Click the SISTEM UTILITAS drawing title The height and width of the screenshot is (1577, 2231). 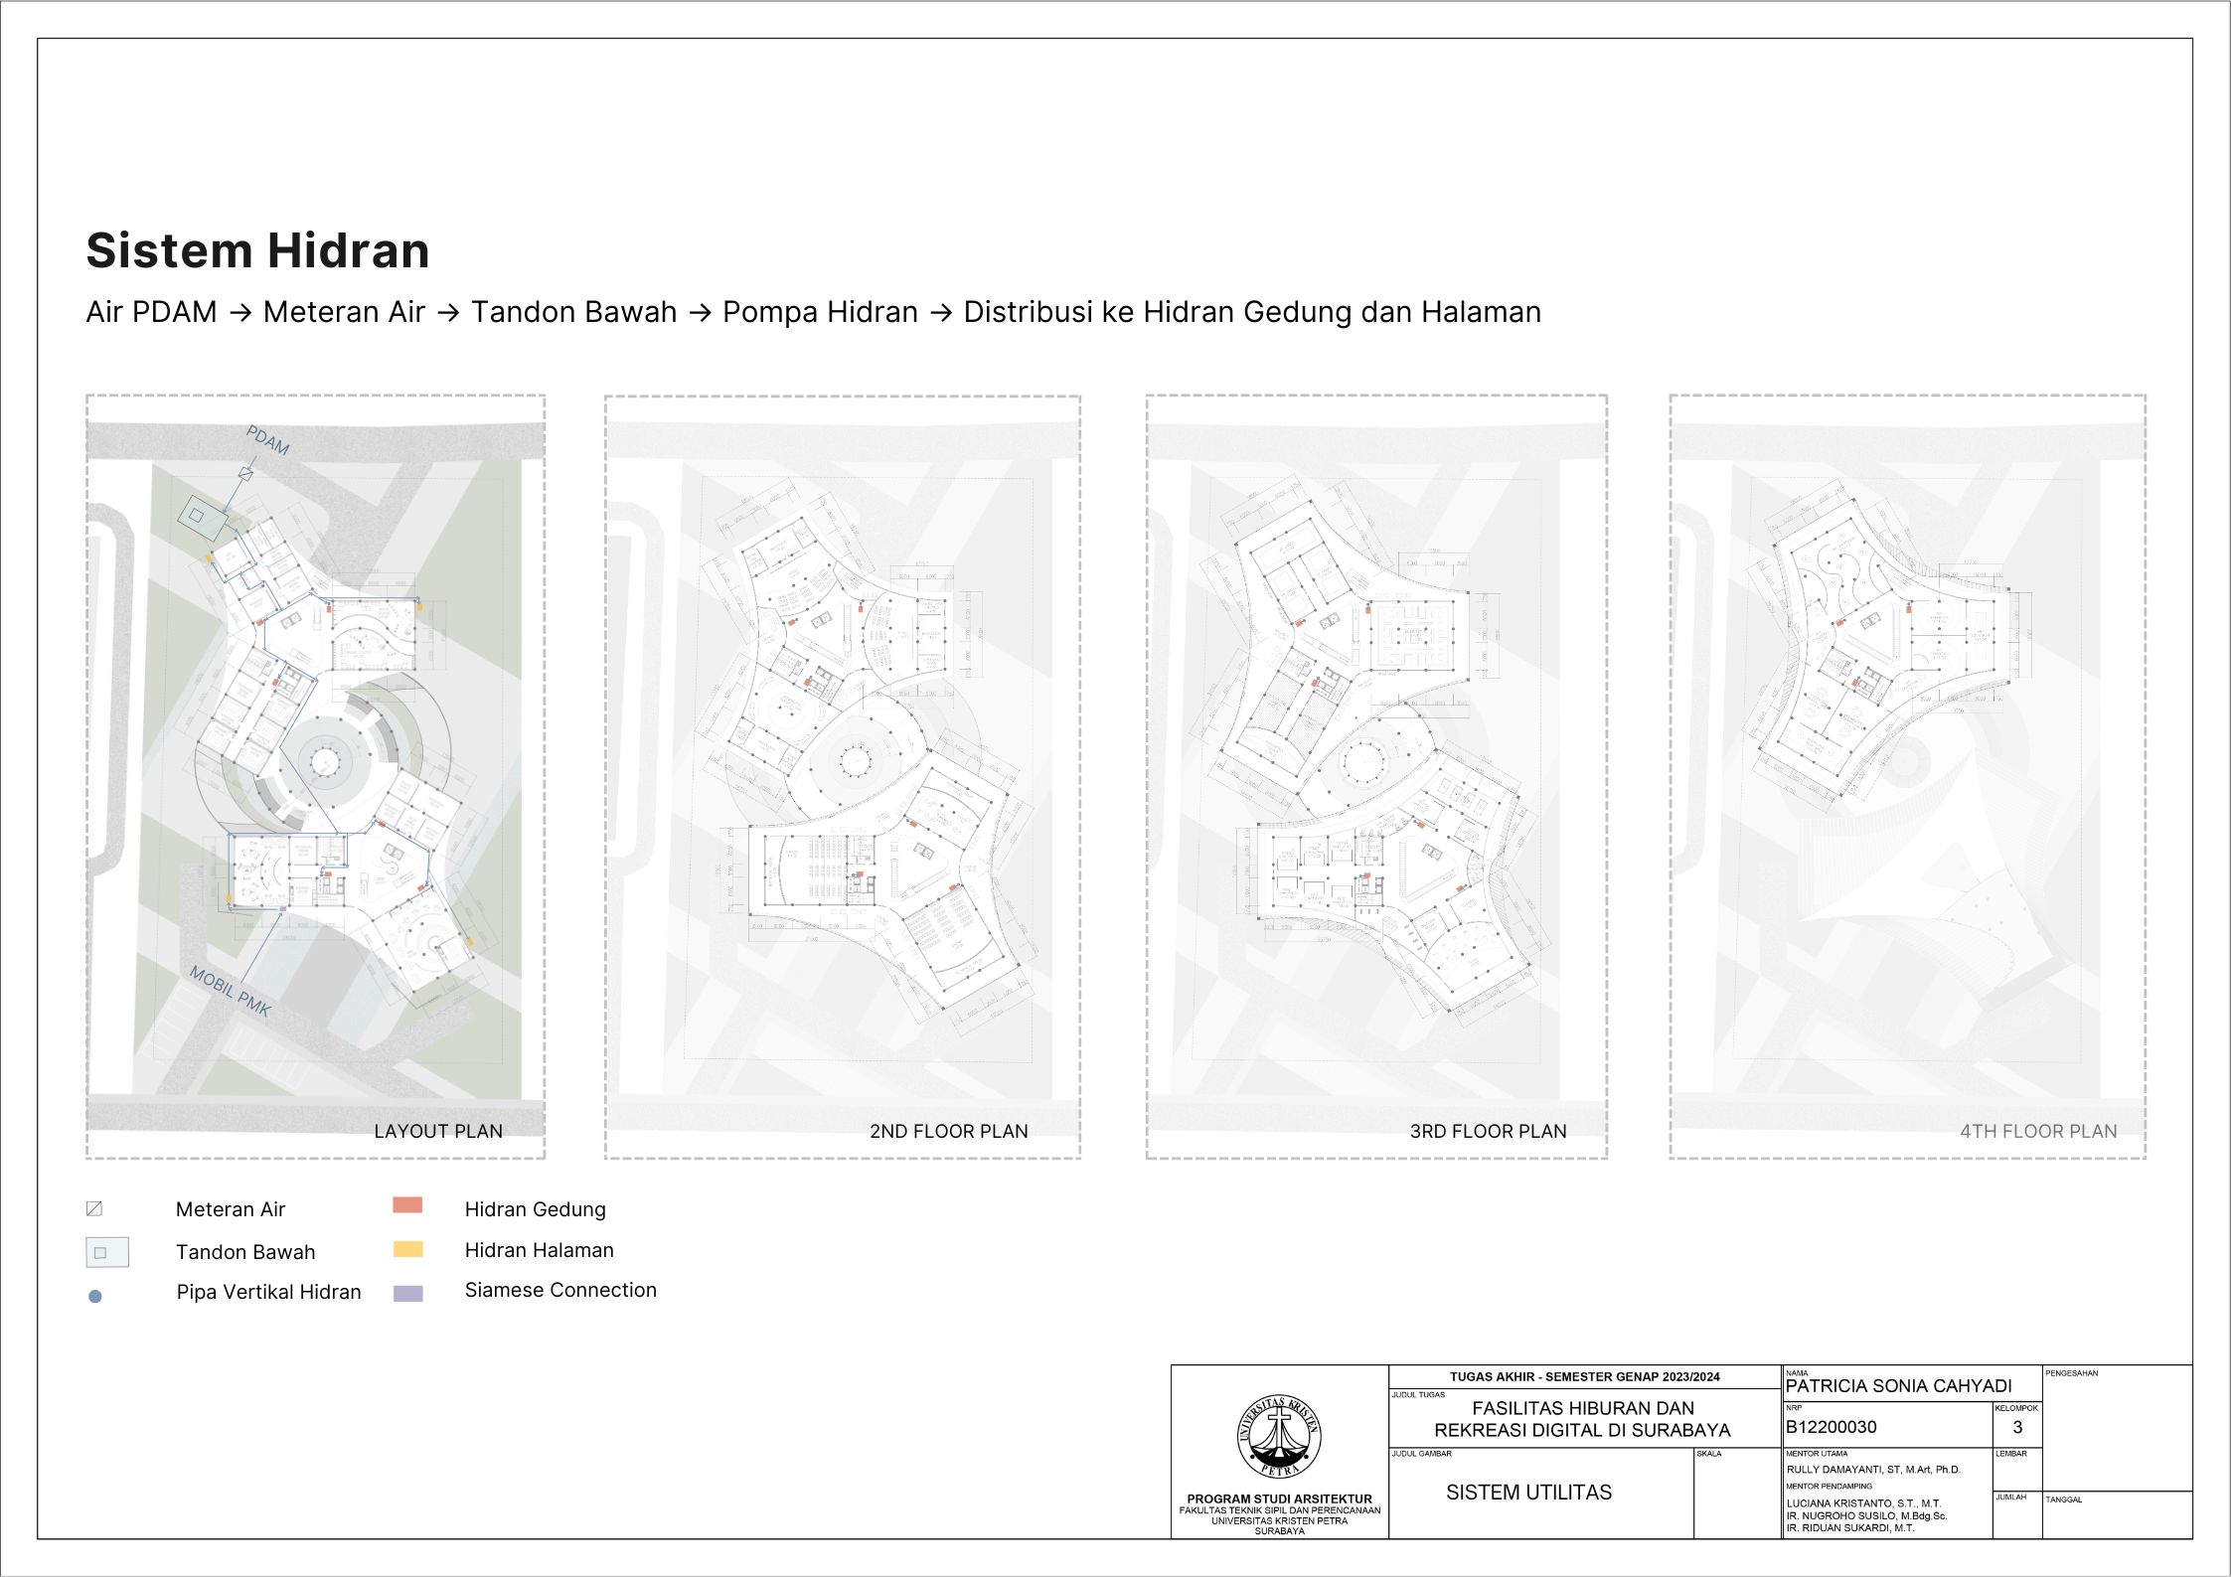[x=1528, y=1493]
